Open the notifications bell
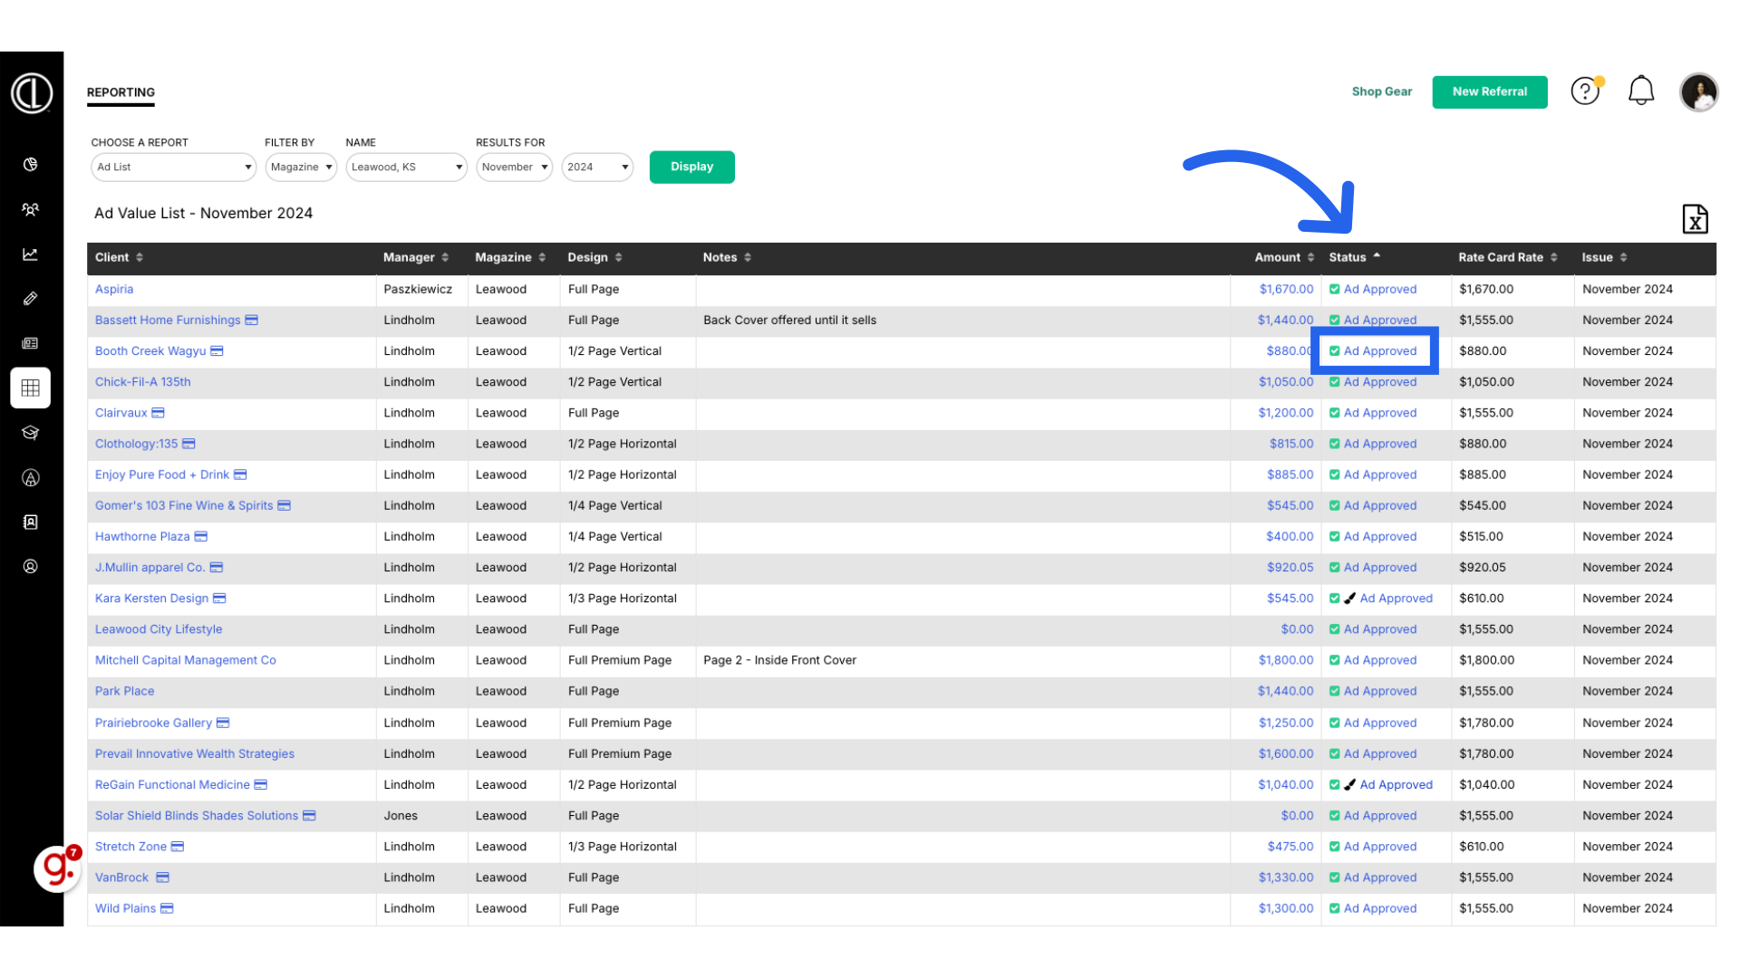The height and width of the screenshot is (978, 1740). (x=1641, y=91)
